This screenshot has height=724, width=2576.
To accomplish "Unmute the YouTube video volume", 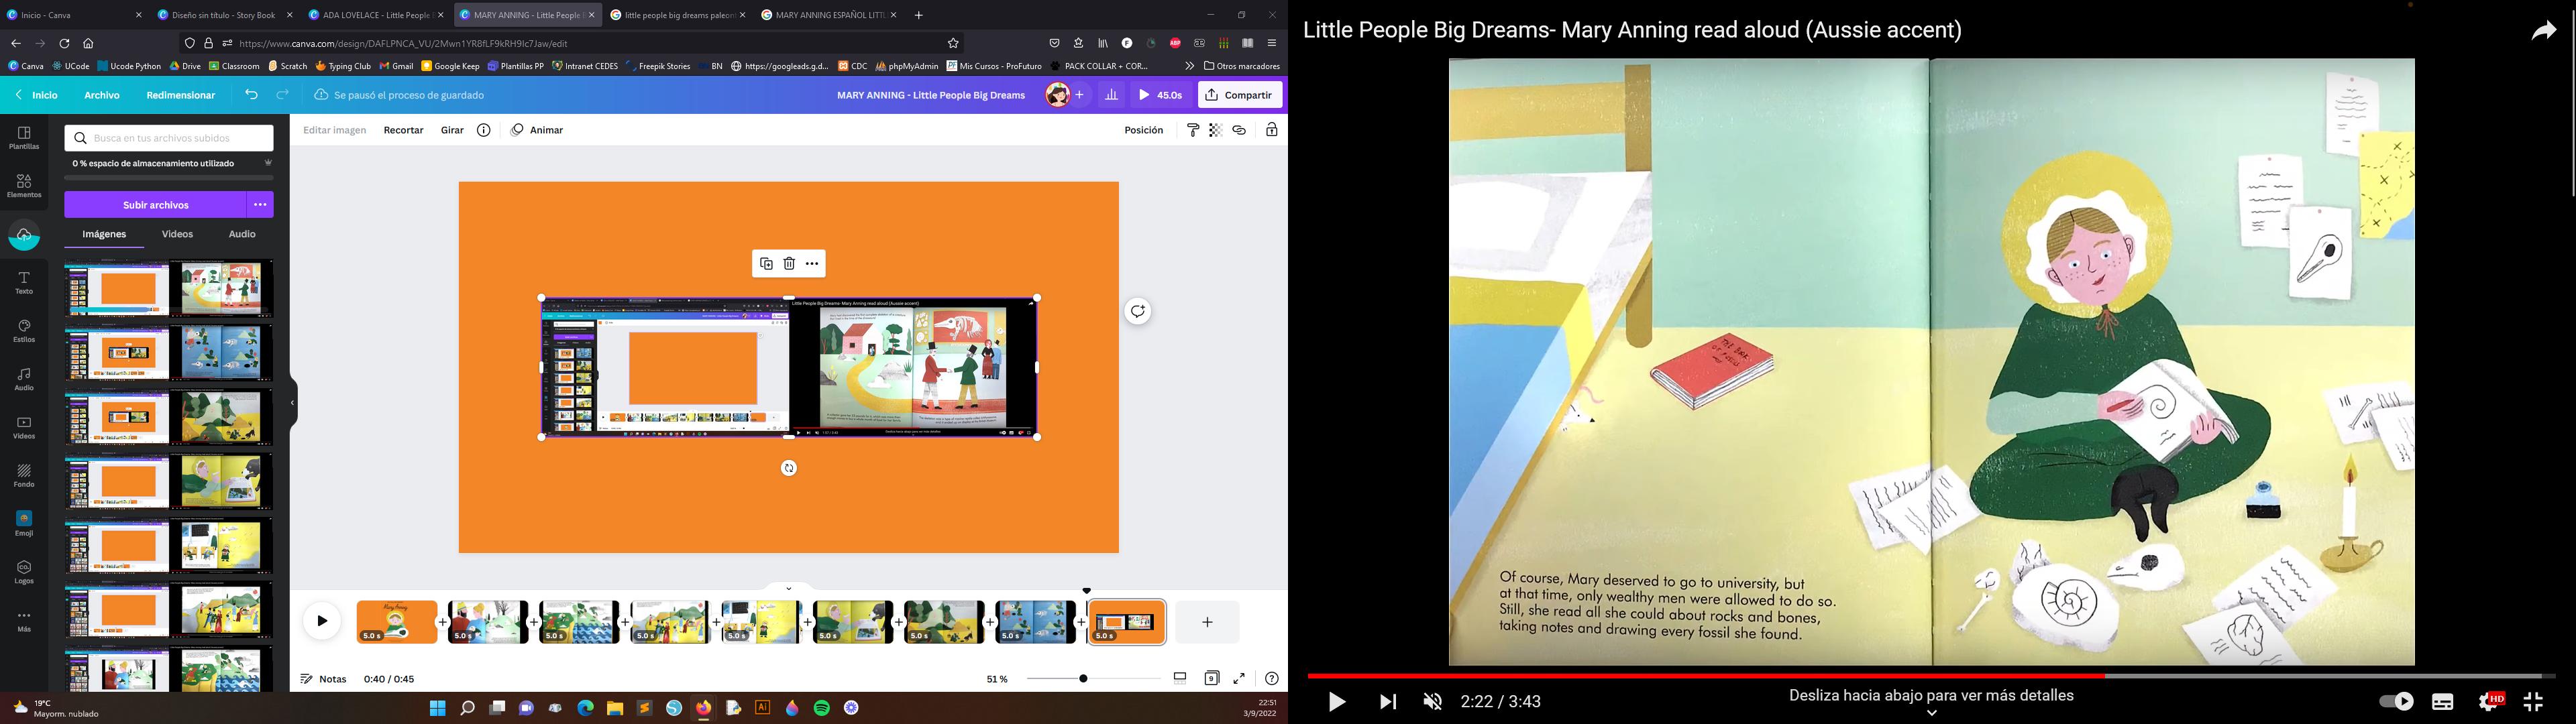I will (x=1433, y=702).
